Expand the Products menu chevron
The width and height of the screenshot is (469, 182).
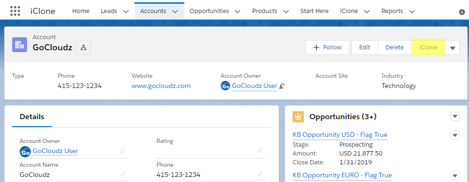(x=286, y=12)
